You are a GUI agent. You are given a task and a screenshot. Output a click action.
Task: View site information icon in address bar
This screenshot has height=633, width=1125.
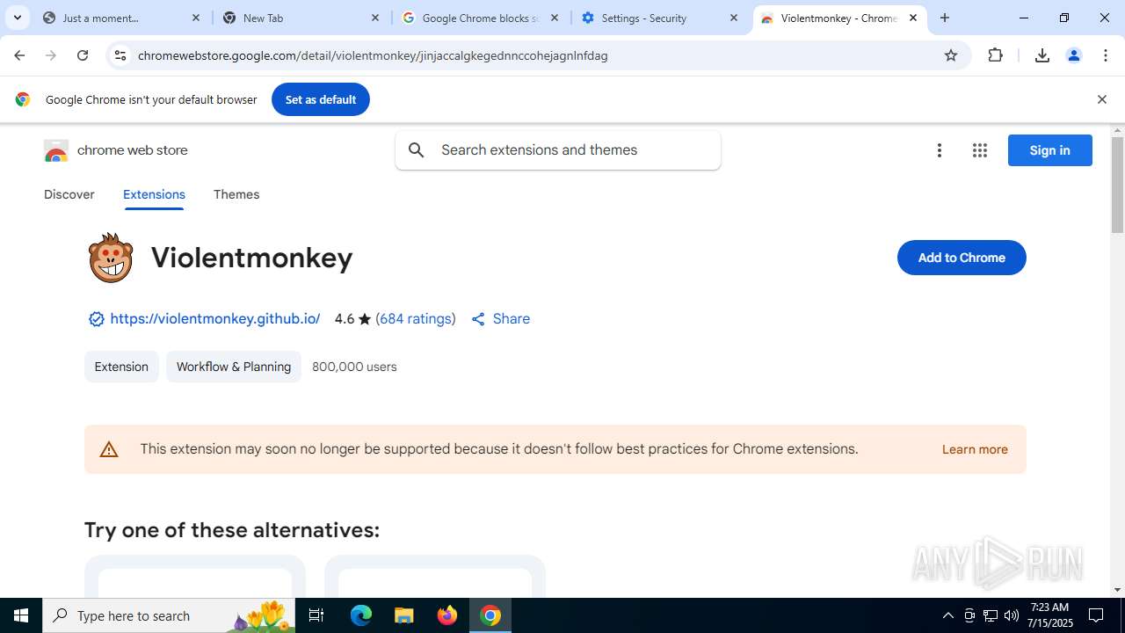click(x=120, y=55)
